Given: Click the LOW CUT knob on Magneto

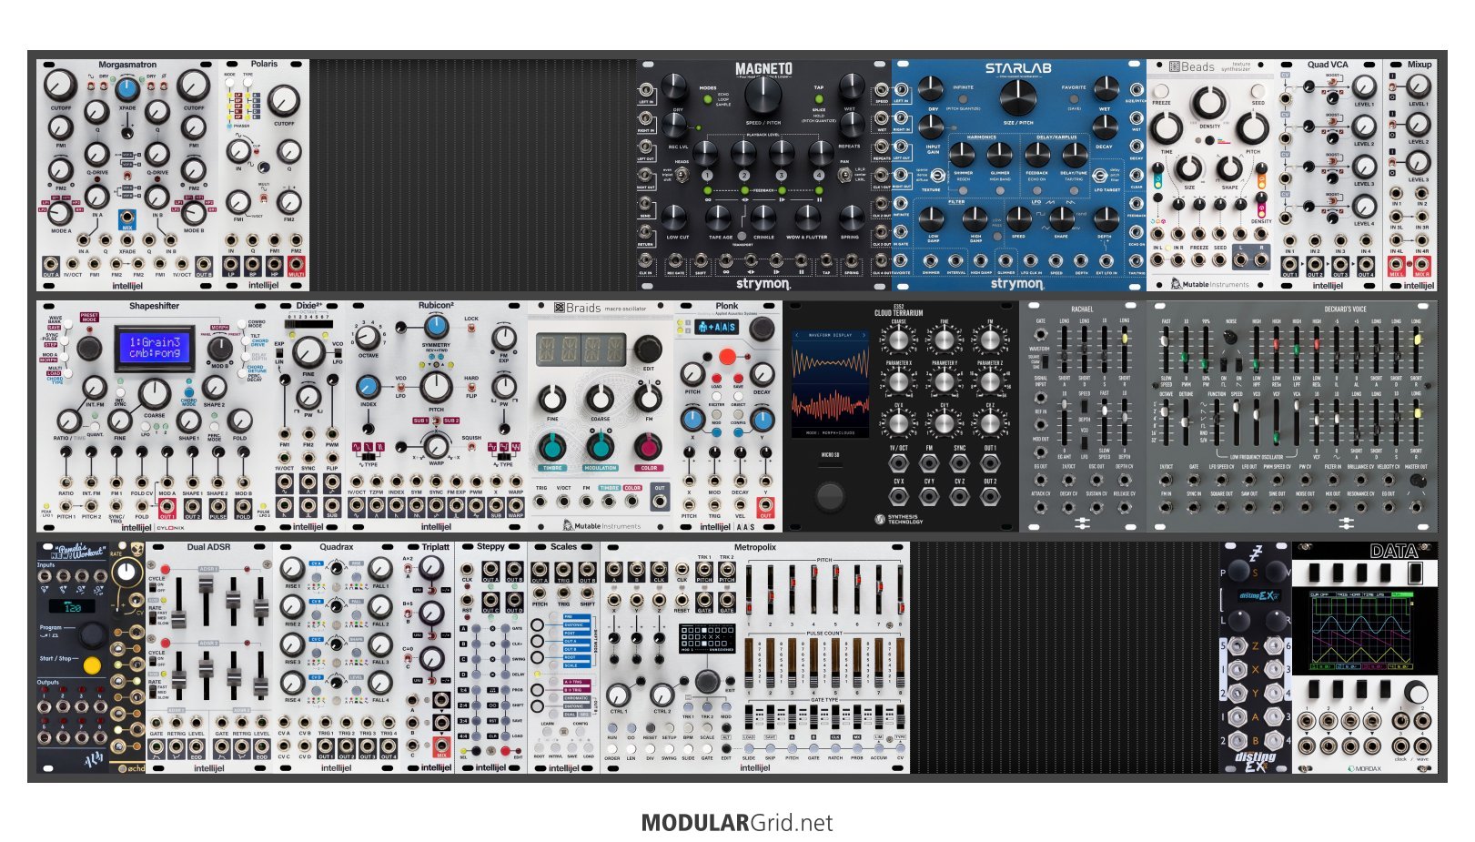Looking at the screenshot, I should [674, 217].
